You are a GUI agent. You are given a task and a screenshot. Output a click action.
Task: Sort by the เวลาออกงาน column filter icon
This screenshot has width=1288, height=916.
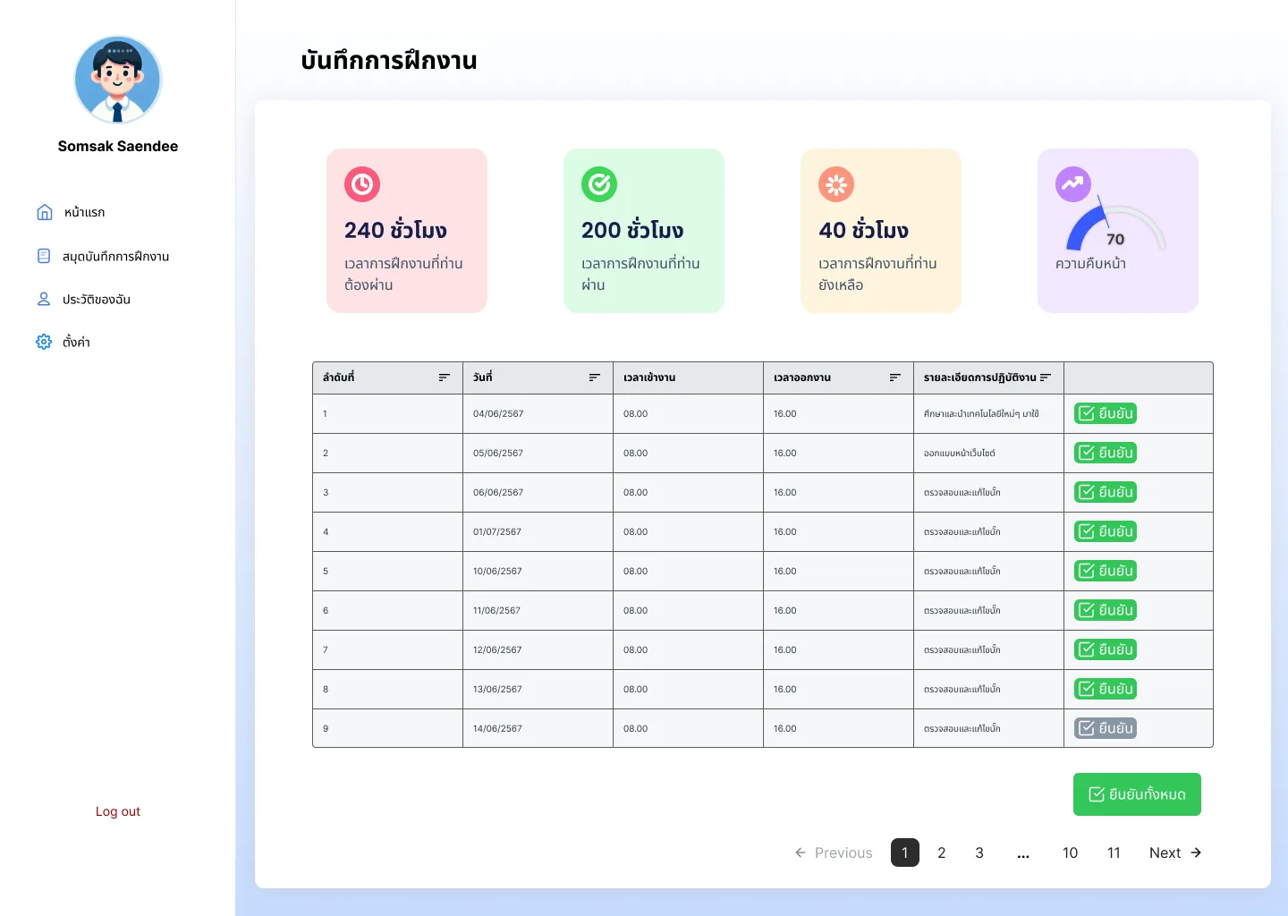pyautogui.click(x=895, y=377)
